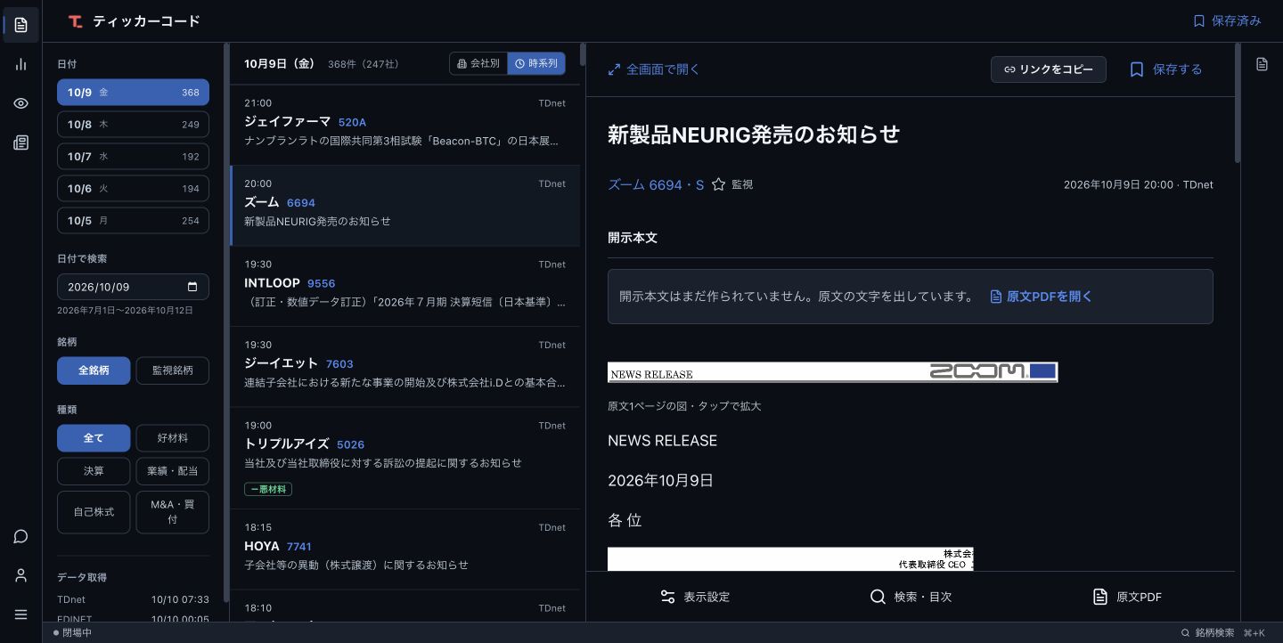Click the document icon at far right edge
Image resolution: width=1283 pixels, height=643 pixels.
(x=1262, y=64)
